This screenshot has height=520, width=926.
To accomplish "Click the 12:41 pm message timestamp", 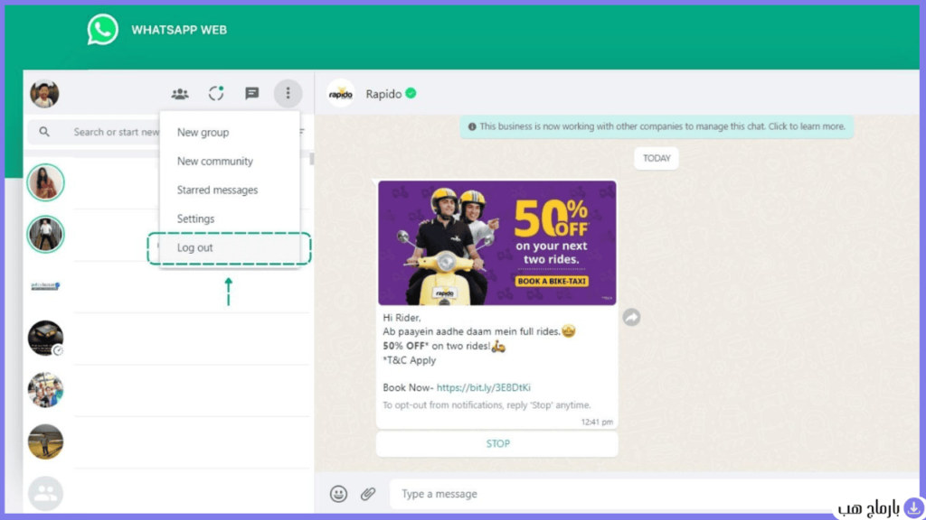I will (x=597, y=422).
